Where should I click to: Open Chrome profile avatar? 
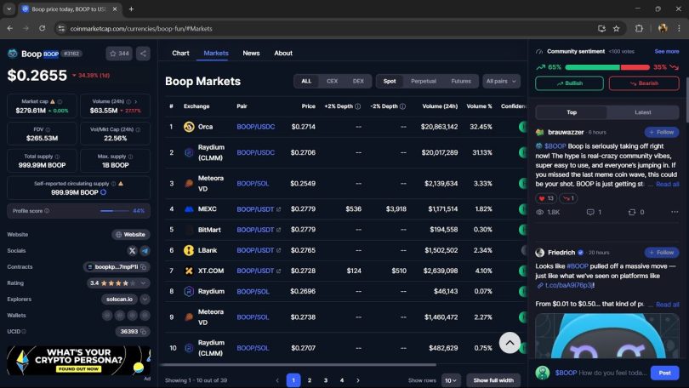pos(663,29)
